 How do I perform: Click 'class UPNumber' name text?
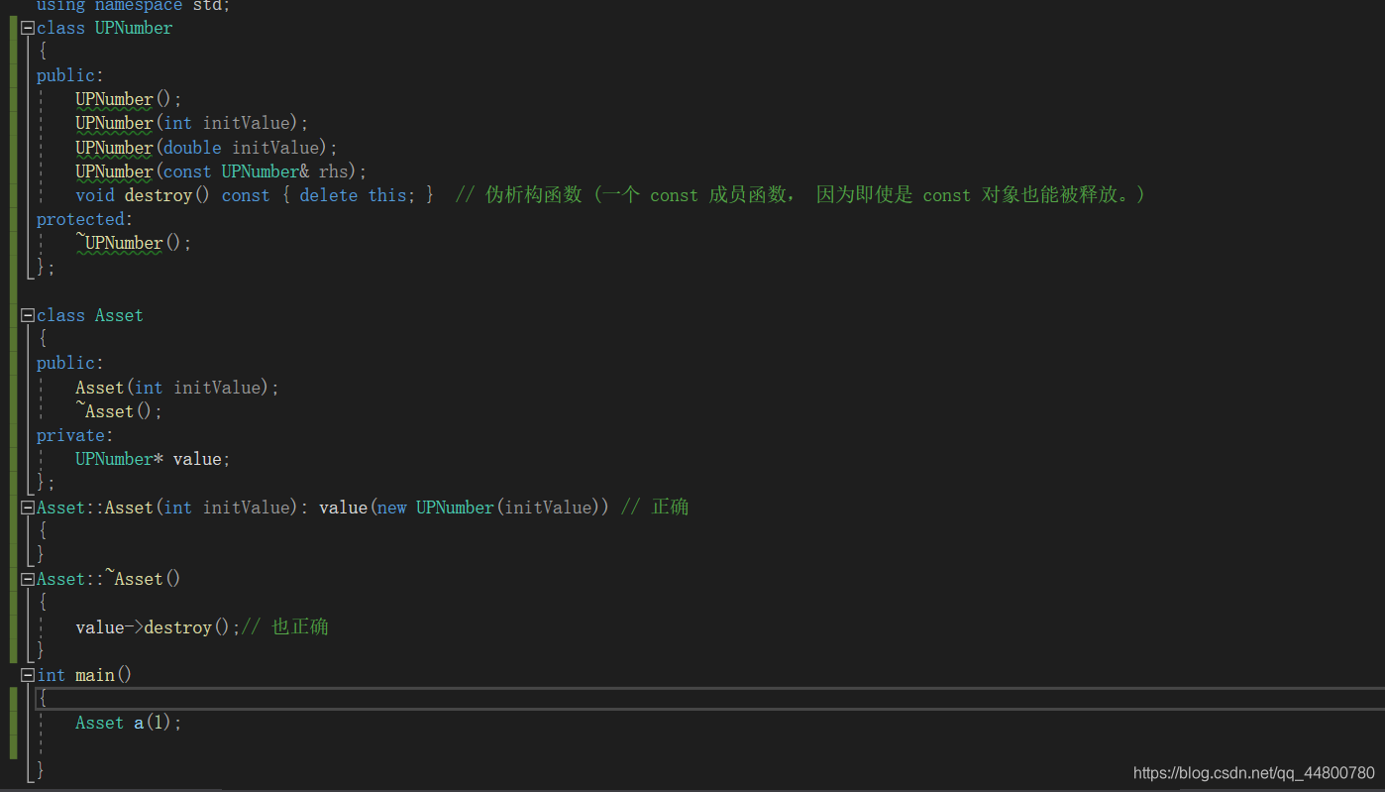[x=105, y=28]
